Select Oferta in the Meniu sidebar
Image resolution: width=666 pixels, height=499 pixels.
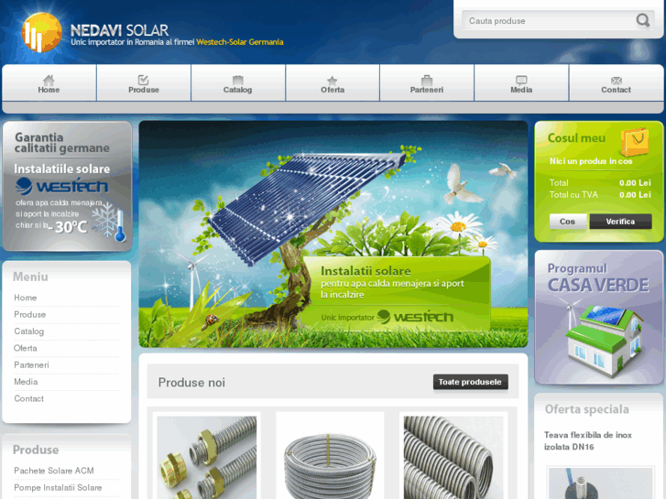(26, 348)
